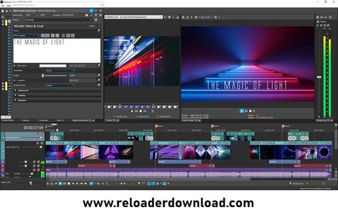Align title text to the left
This screenshot has height=215, width=338.
64,36
